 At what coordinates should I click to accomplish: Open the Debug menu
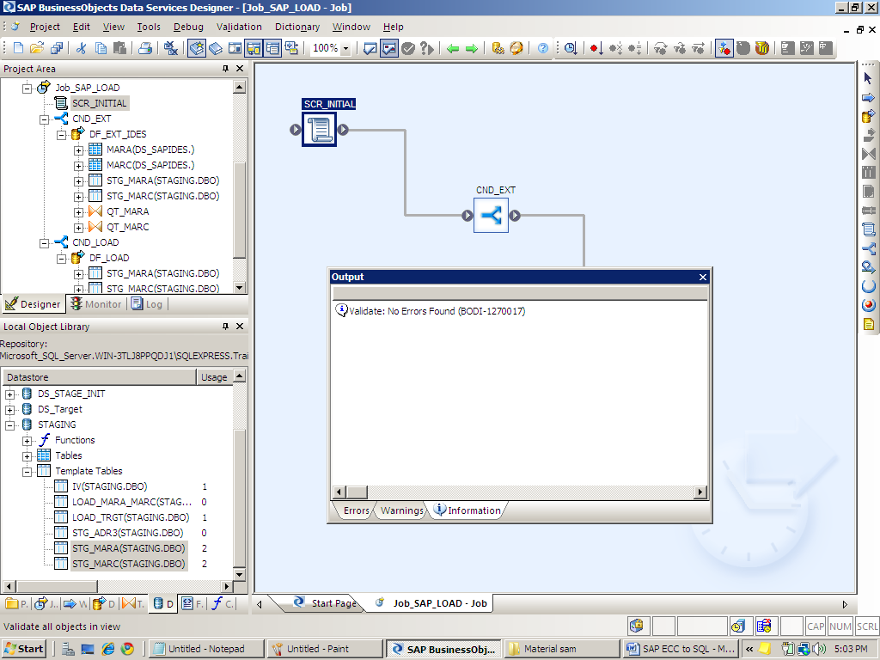point(188,27)
